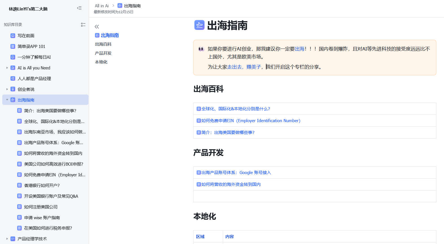Viewport: 444px width, 244px height.
Task: Open link 如何将营收的海外资金转到国内 in content
Action: pyautogui.click(x=231, y=184)
